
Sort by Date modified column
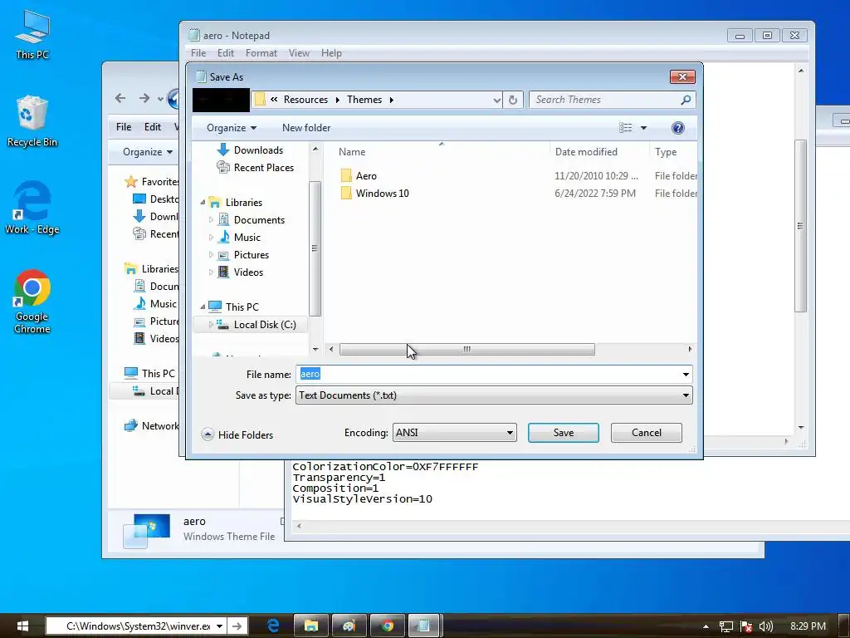586,152
